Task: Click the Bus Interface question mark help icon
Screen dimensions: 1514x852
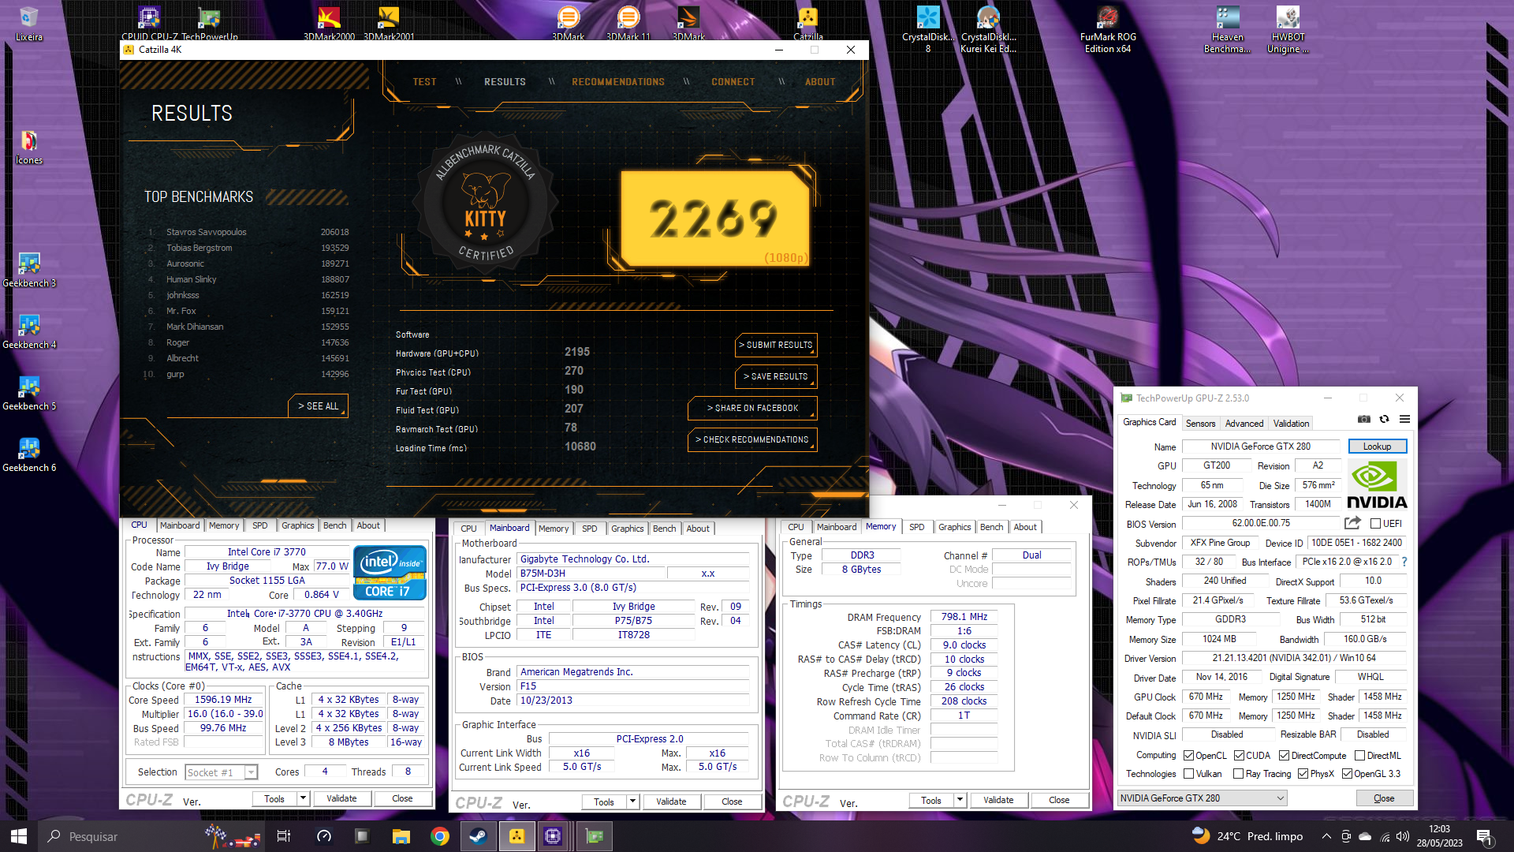Action: 1404,562
